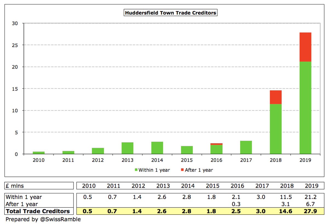Click the red After 1 year legend swatch
Viewport: 329px width, 224px height.
(x=182, y=170)
